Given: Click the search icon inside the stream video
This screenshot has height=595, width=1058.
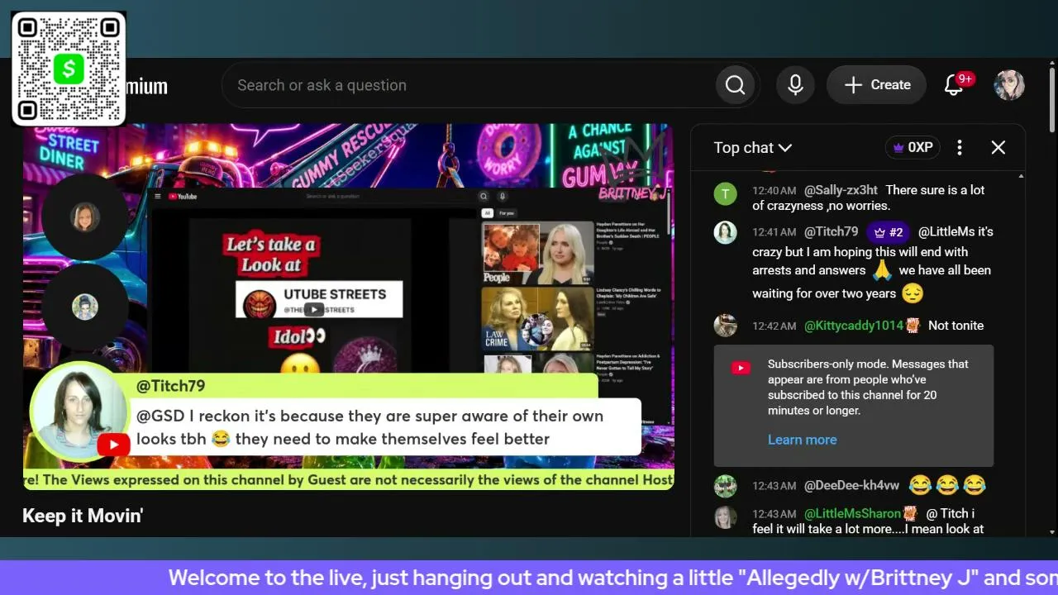Looking at the screenshot, I should click(484, 197).
